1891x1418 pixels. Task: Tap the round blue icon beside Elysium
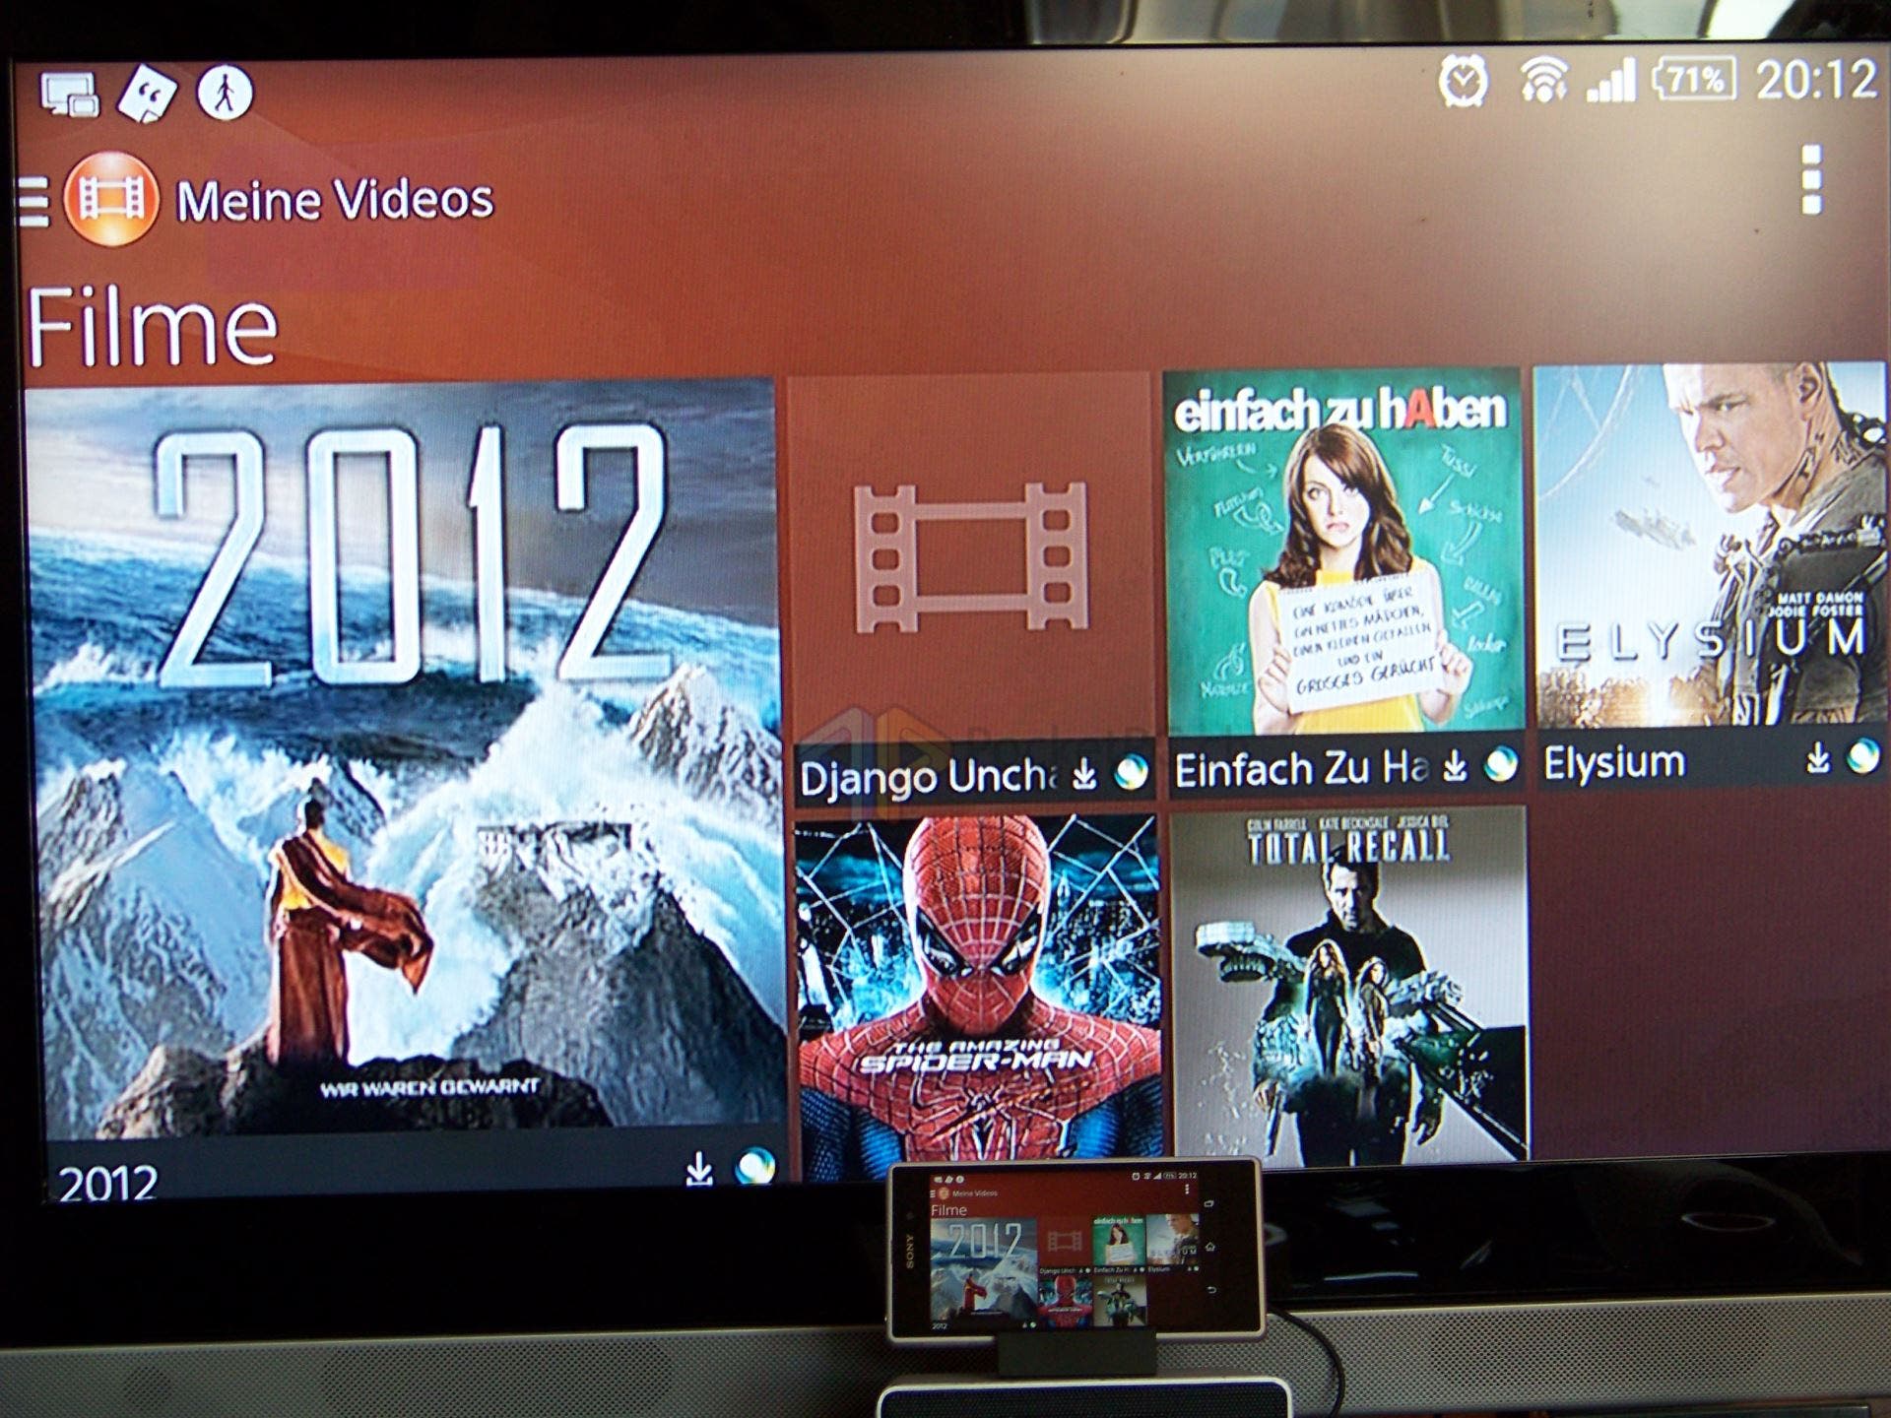tap(1863, 756)
